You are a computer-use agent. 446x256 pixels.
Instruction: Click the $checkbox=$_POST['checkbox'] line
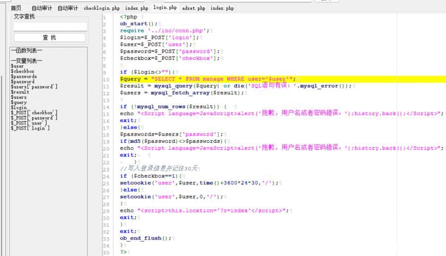pyautogui.click(x=170, y=58)
